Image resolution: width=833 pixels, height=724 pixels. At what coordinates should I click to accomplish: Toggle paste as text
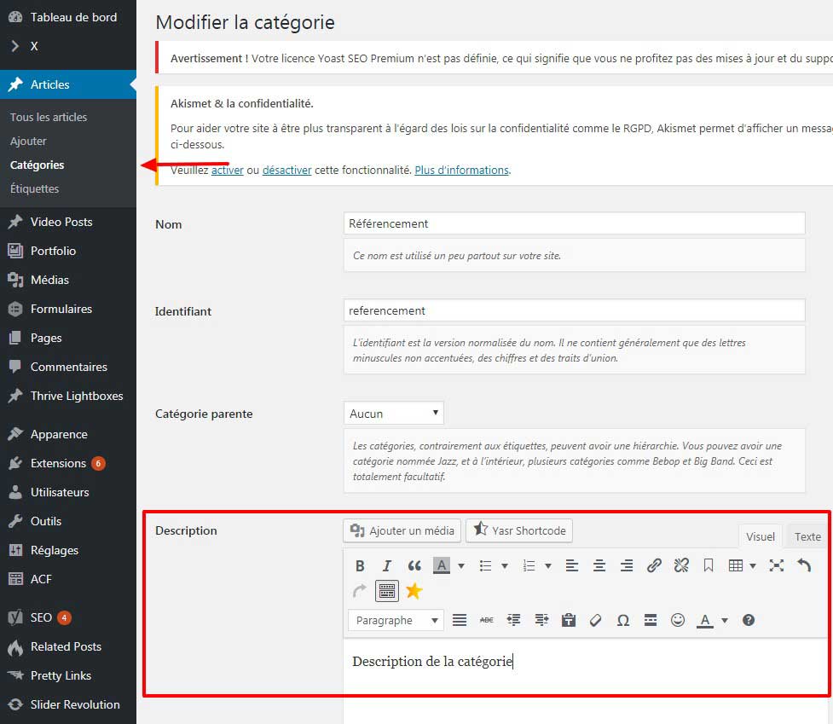point(569,620)
